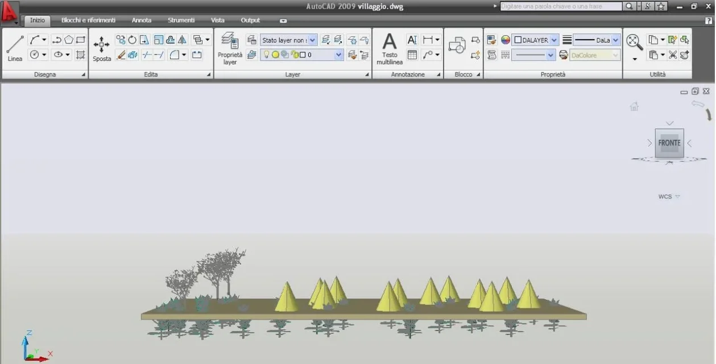The image size is (716, 364).
Task: Open the help question mark button
Action: [709, 20]
